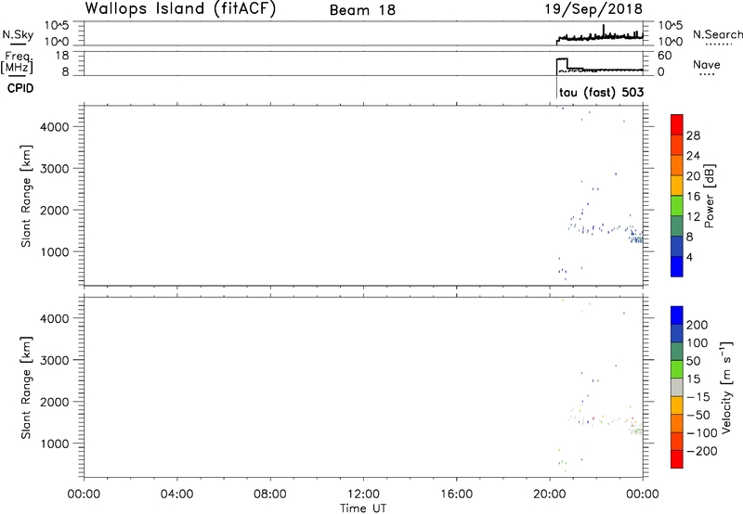Image resolution: width=743 pixels, height=514 pixels.
Task: Click the 04:00 time axis label
Action: point(176,495)
